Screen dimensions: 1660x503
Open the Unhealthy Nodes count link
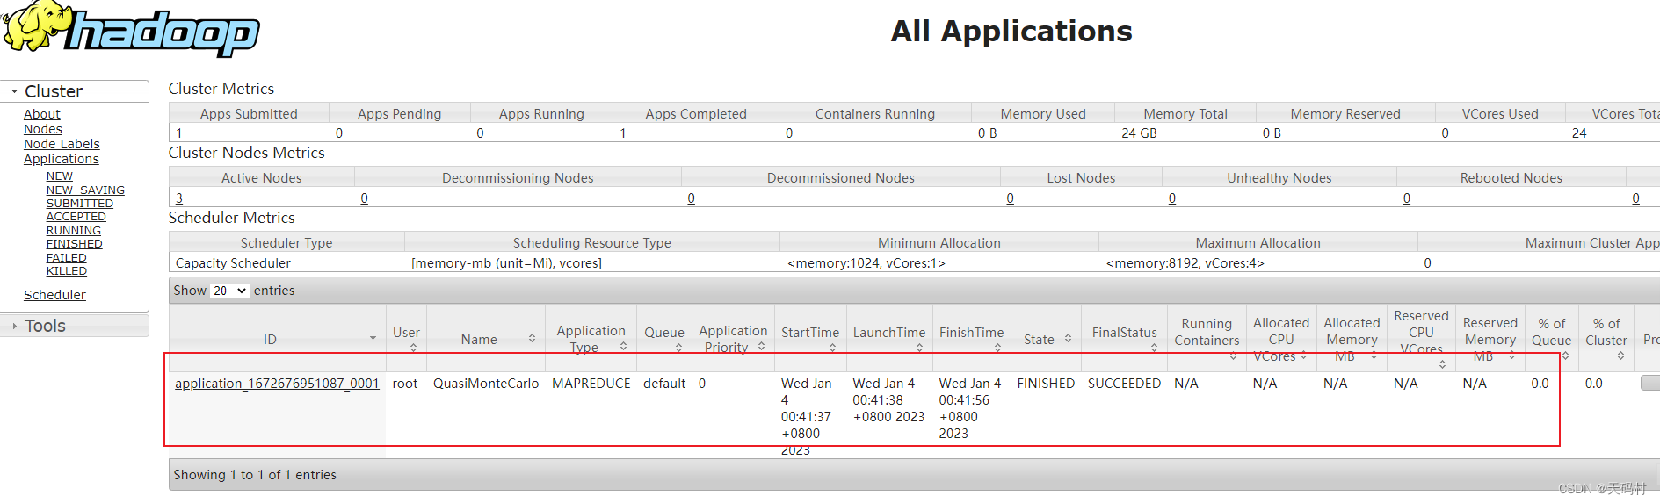point(1171,198)
